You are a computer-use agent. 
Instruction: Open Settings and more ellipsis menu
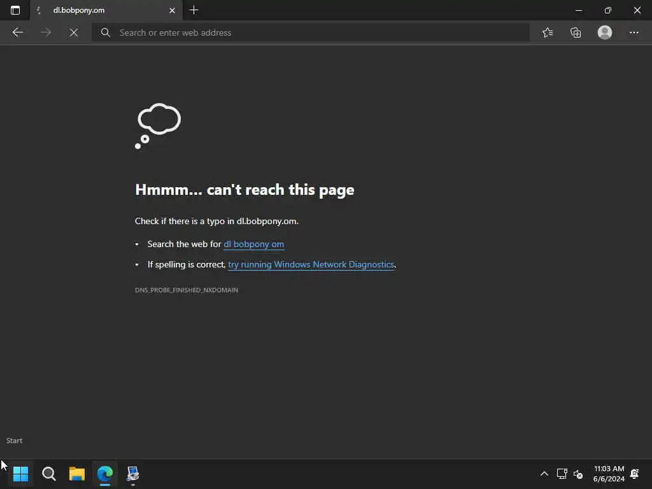click(x=634, y=32)
